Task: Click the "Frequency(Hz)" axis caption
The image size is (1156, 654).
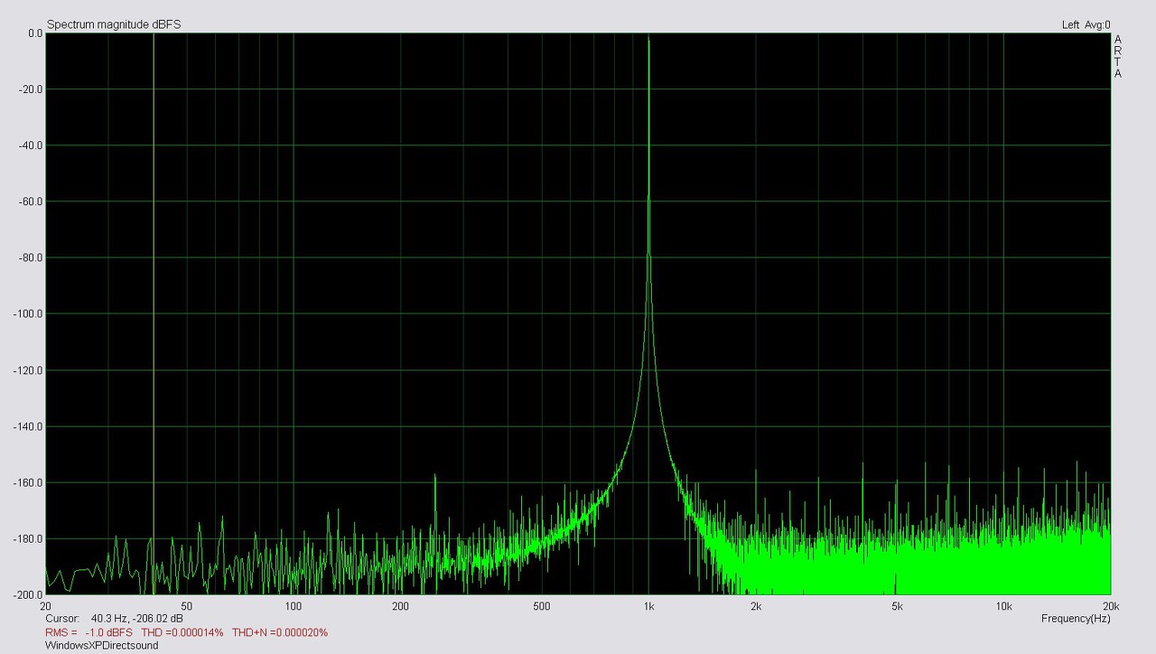Action: [1076, 619]
